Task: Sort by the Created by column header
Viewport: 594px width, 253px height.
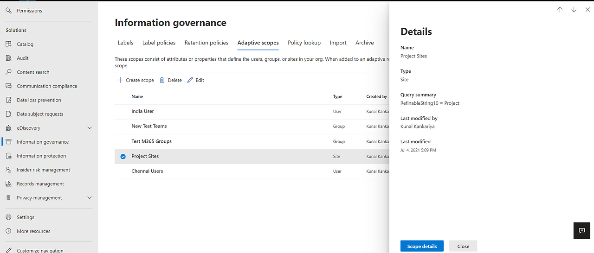Action: tap(376, 96)
